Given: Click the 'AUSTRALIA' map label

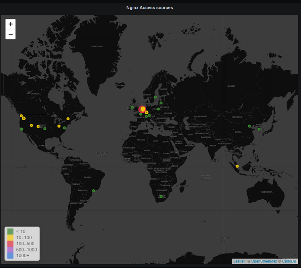Looking at the screenshot, I should click(267, 192).
